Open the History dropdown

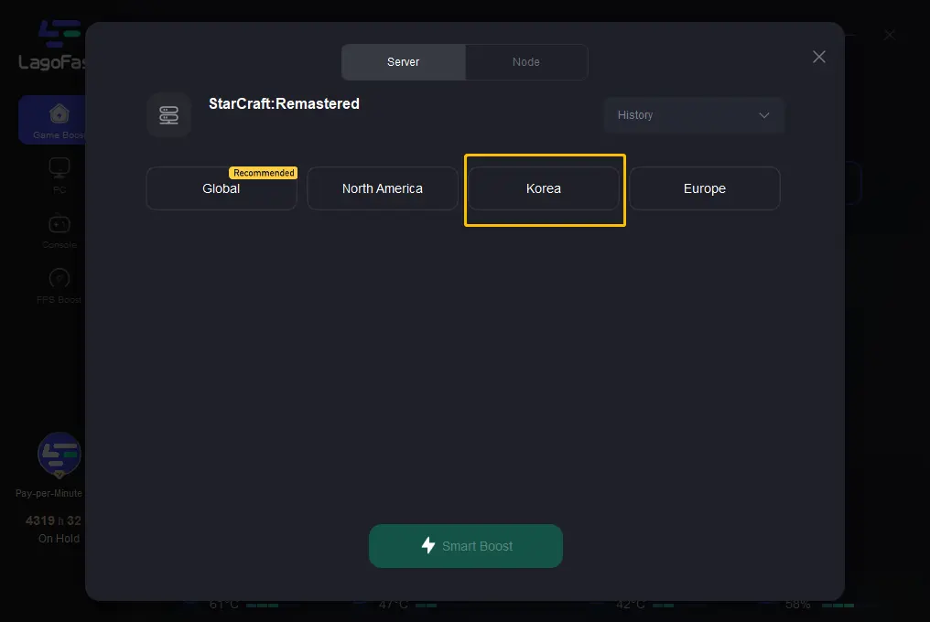[694, 115]
